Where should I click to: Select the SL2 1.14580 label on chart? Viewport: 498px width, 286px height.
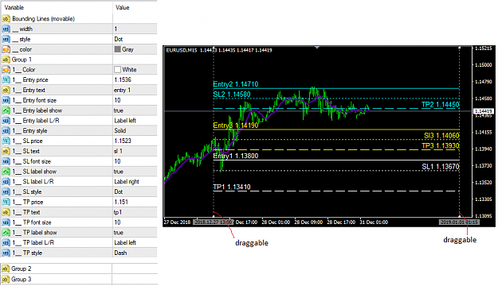pos(232,95)
